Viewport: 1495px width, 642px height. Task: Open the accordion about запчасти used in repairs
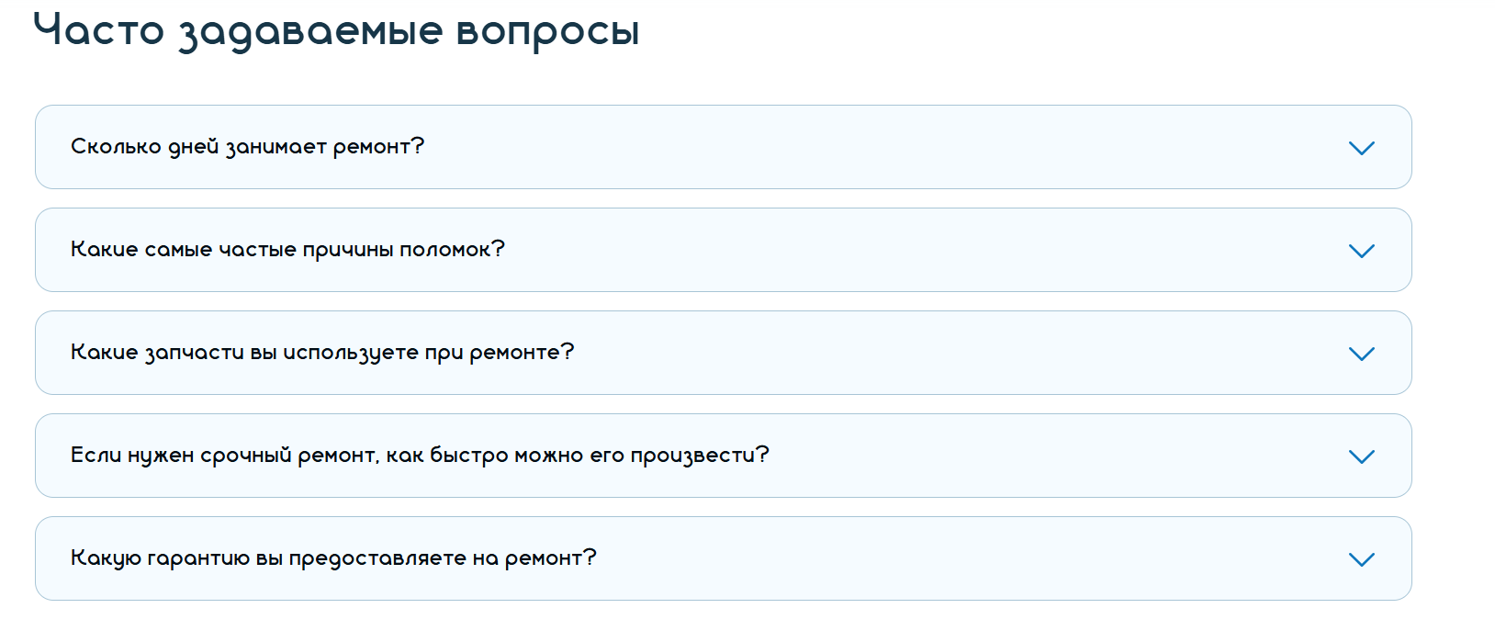coord(722,353)
